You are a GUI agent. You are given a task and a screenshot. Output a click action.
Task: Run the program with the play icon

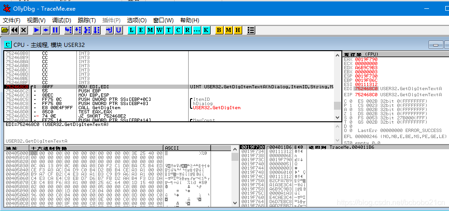click(x=37, y=30)
